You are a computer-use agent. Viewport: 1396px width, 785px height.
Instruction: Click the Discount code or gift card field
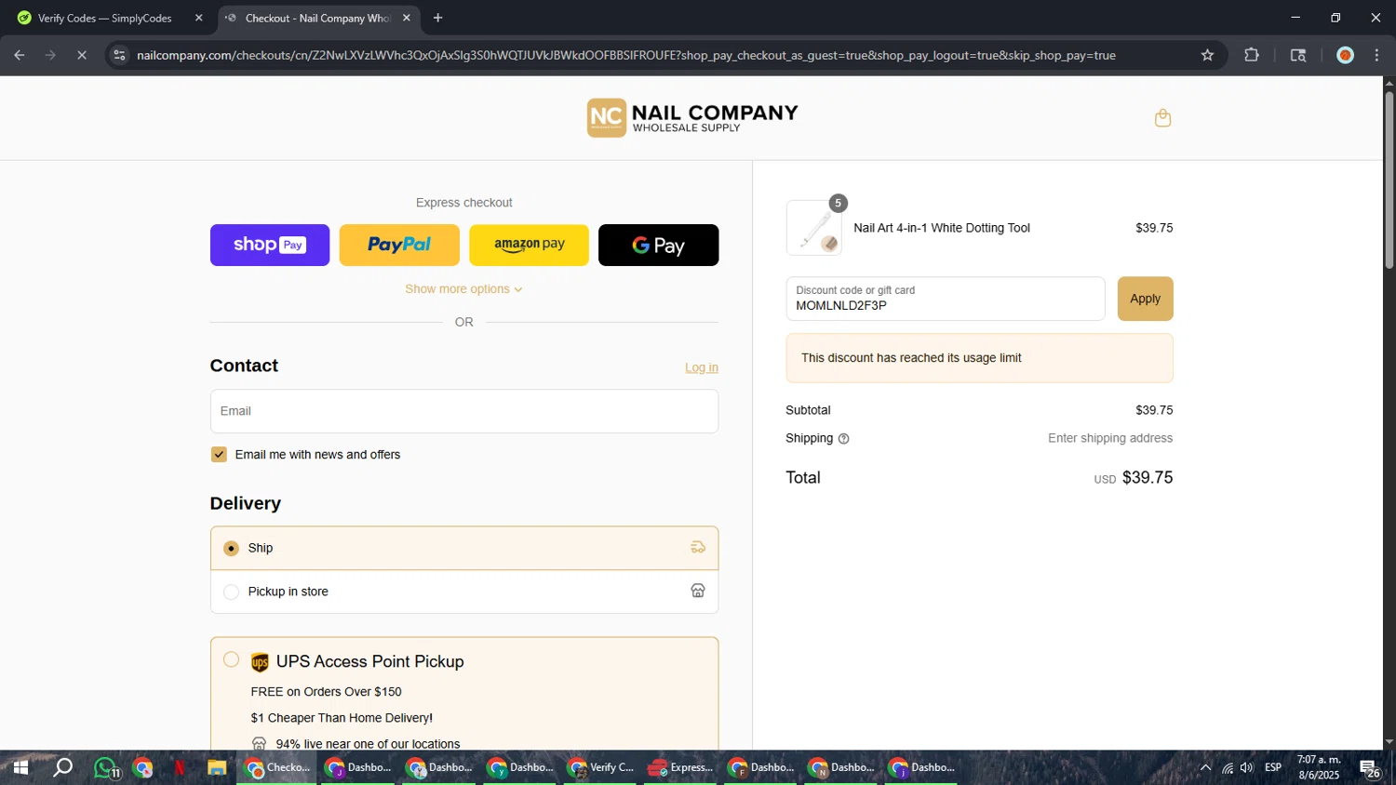(945, 299)
